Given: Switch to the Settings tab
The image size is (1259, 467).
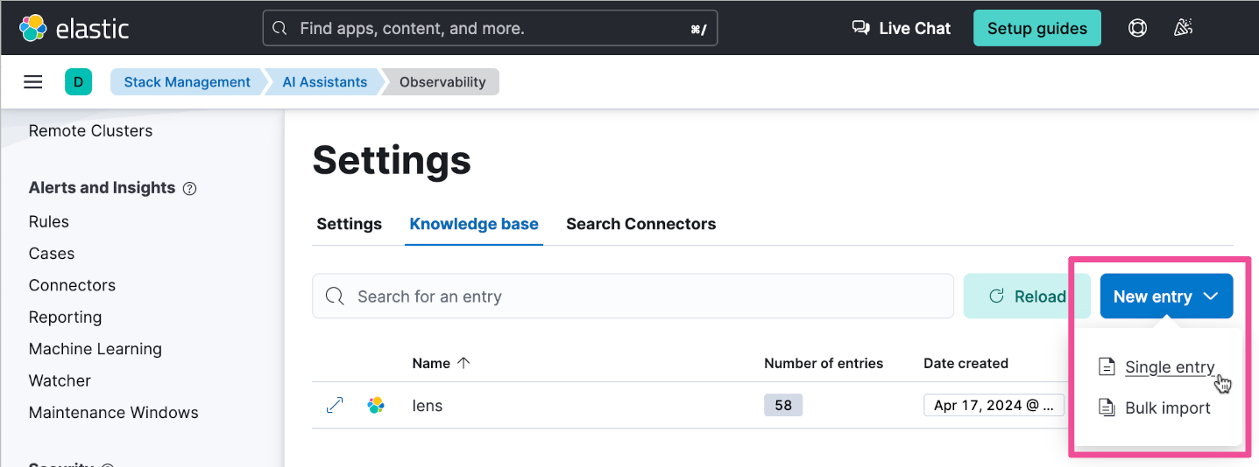Looking at the screenshot, I should pos(349,224).
